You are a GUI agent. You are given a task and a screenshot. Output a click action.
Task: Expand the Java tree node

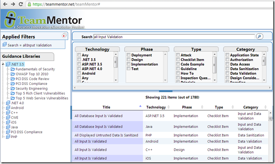3,127
